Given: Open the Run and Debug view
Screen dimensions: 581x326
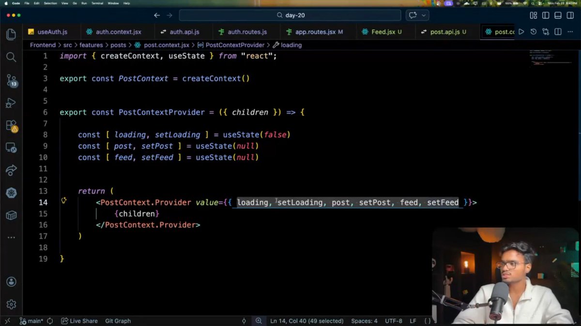Looking at the screenshot, I should 11,103.
